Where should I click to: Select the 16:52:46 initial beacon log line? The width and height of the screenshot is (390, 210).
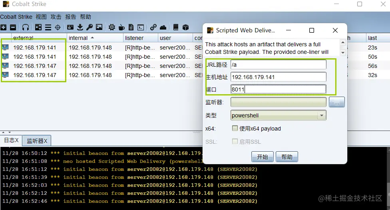130,201
